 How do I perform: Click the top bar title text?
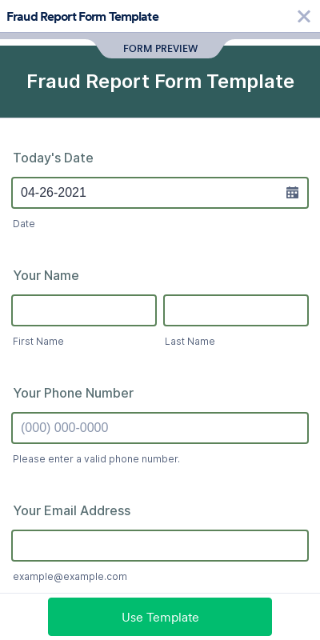point(83,17)
